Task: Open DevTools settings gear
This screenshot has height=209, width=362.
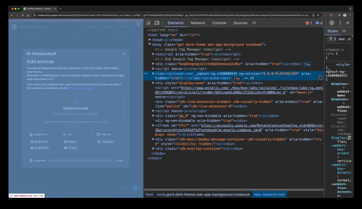Action: coord(332,23)
